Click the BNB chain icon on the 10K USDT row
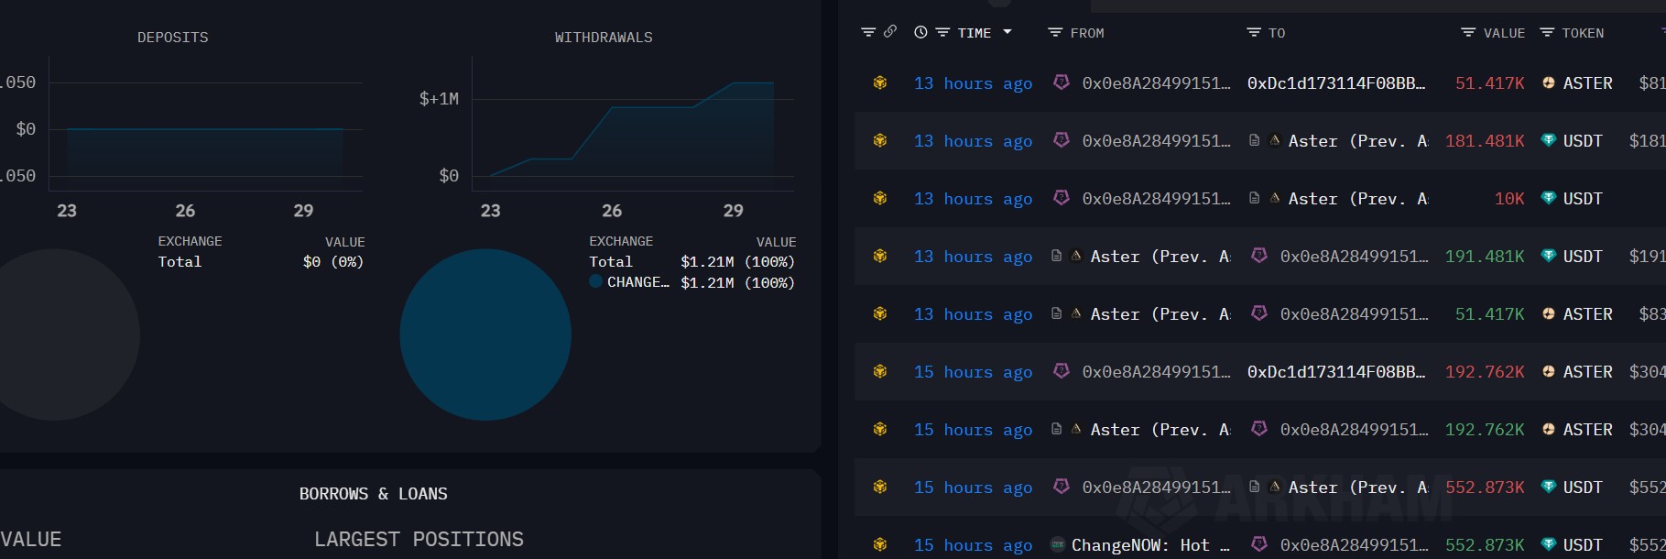This screenshot has width=1666, height=559. click(x=880, y=198)
